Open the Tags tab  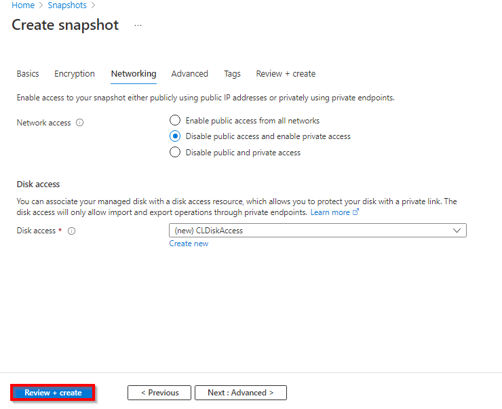(x=232, y=74)
